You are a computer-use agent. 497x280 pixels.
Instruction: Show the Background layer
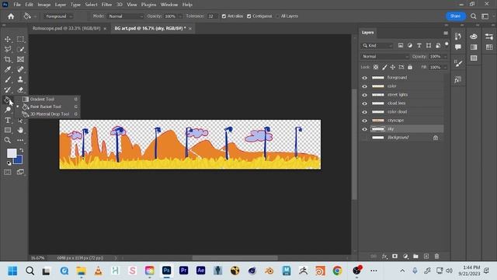(x=364, y=138)
